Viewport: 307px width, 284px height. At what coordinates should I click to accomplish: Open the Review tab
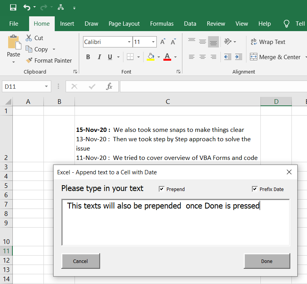point(216,24)
